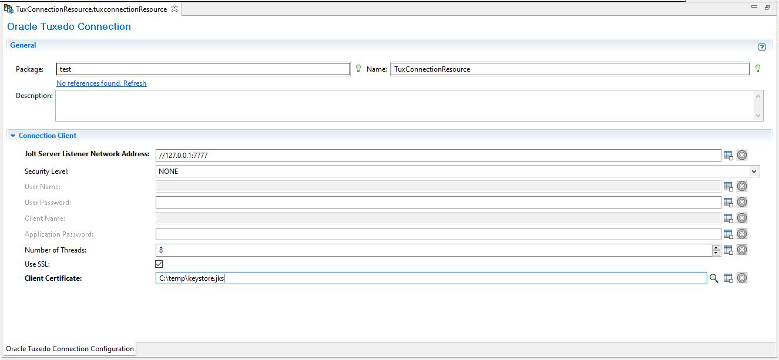Clear the Client Name field binding

coord(742,218)
